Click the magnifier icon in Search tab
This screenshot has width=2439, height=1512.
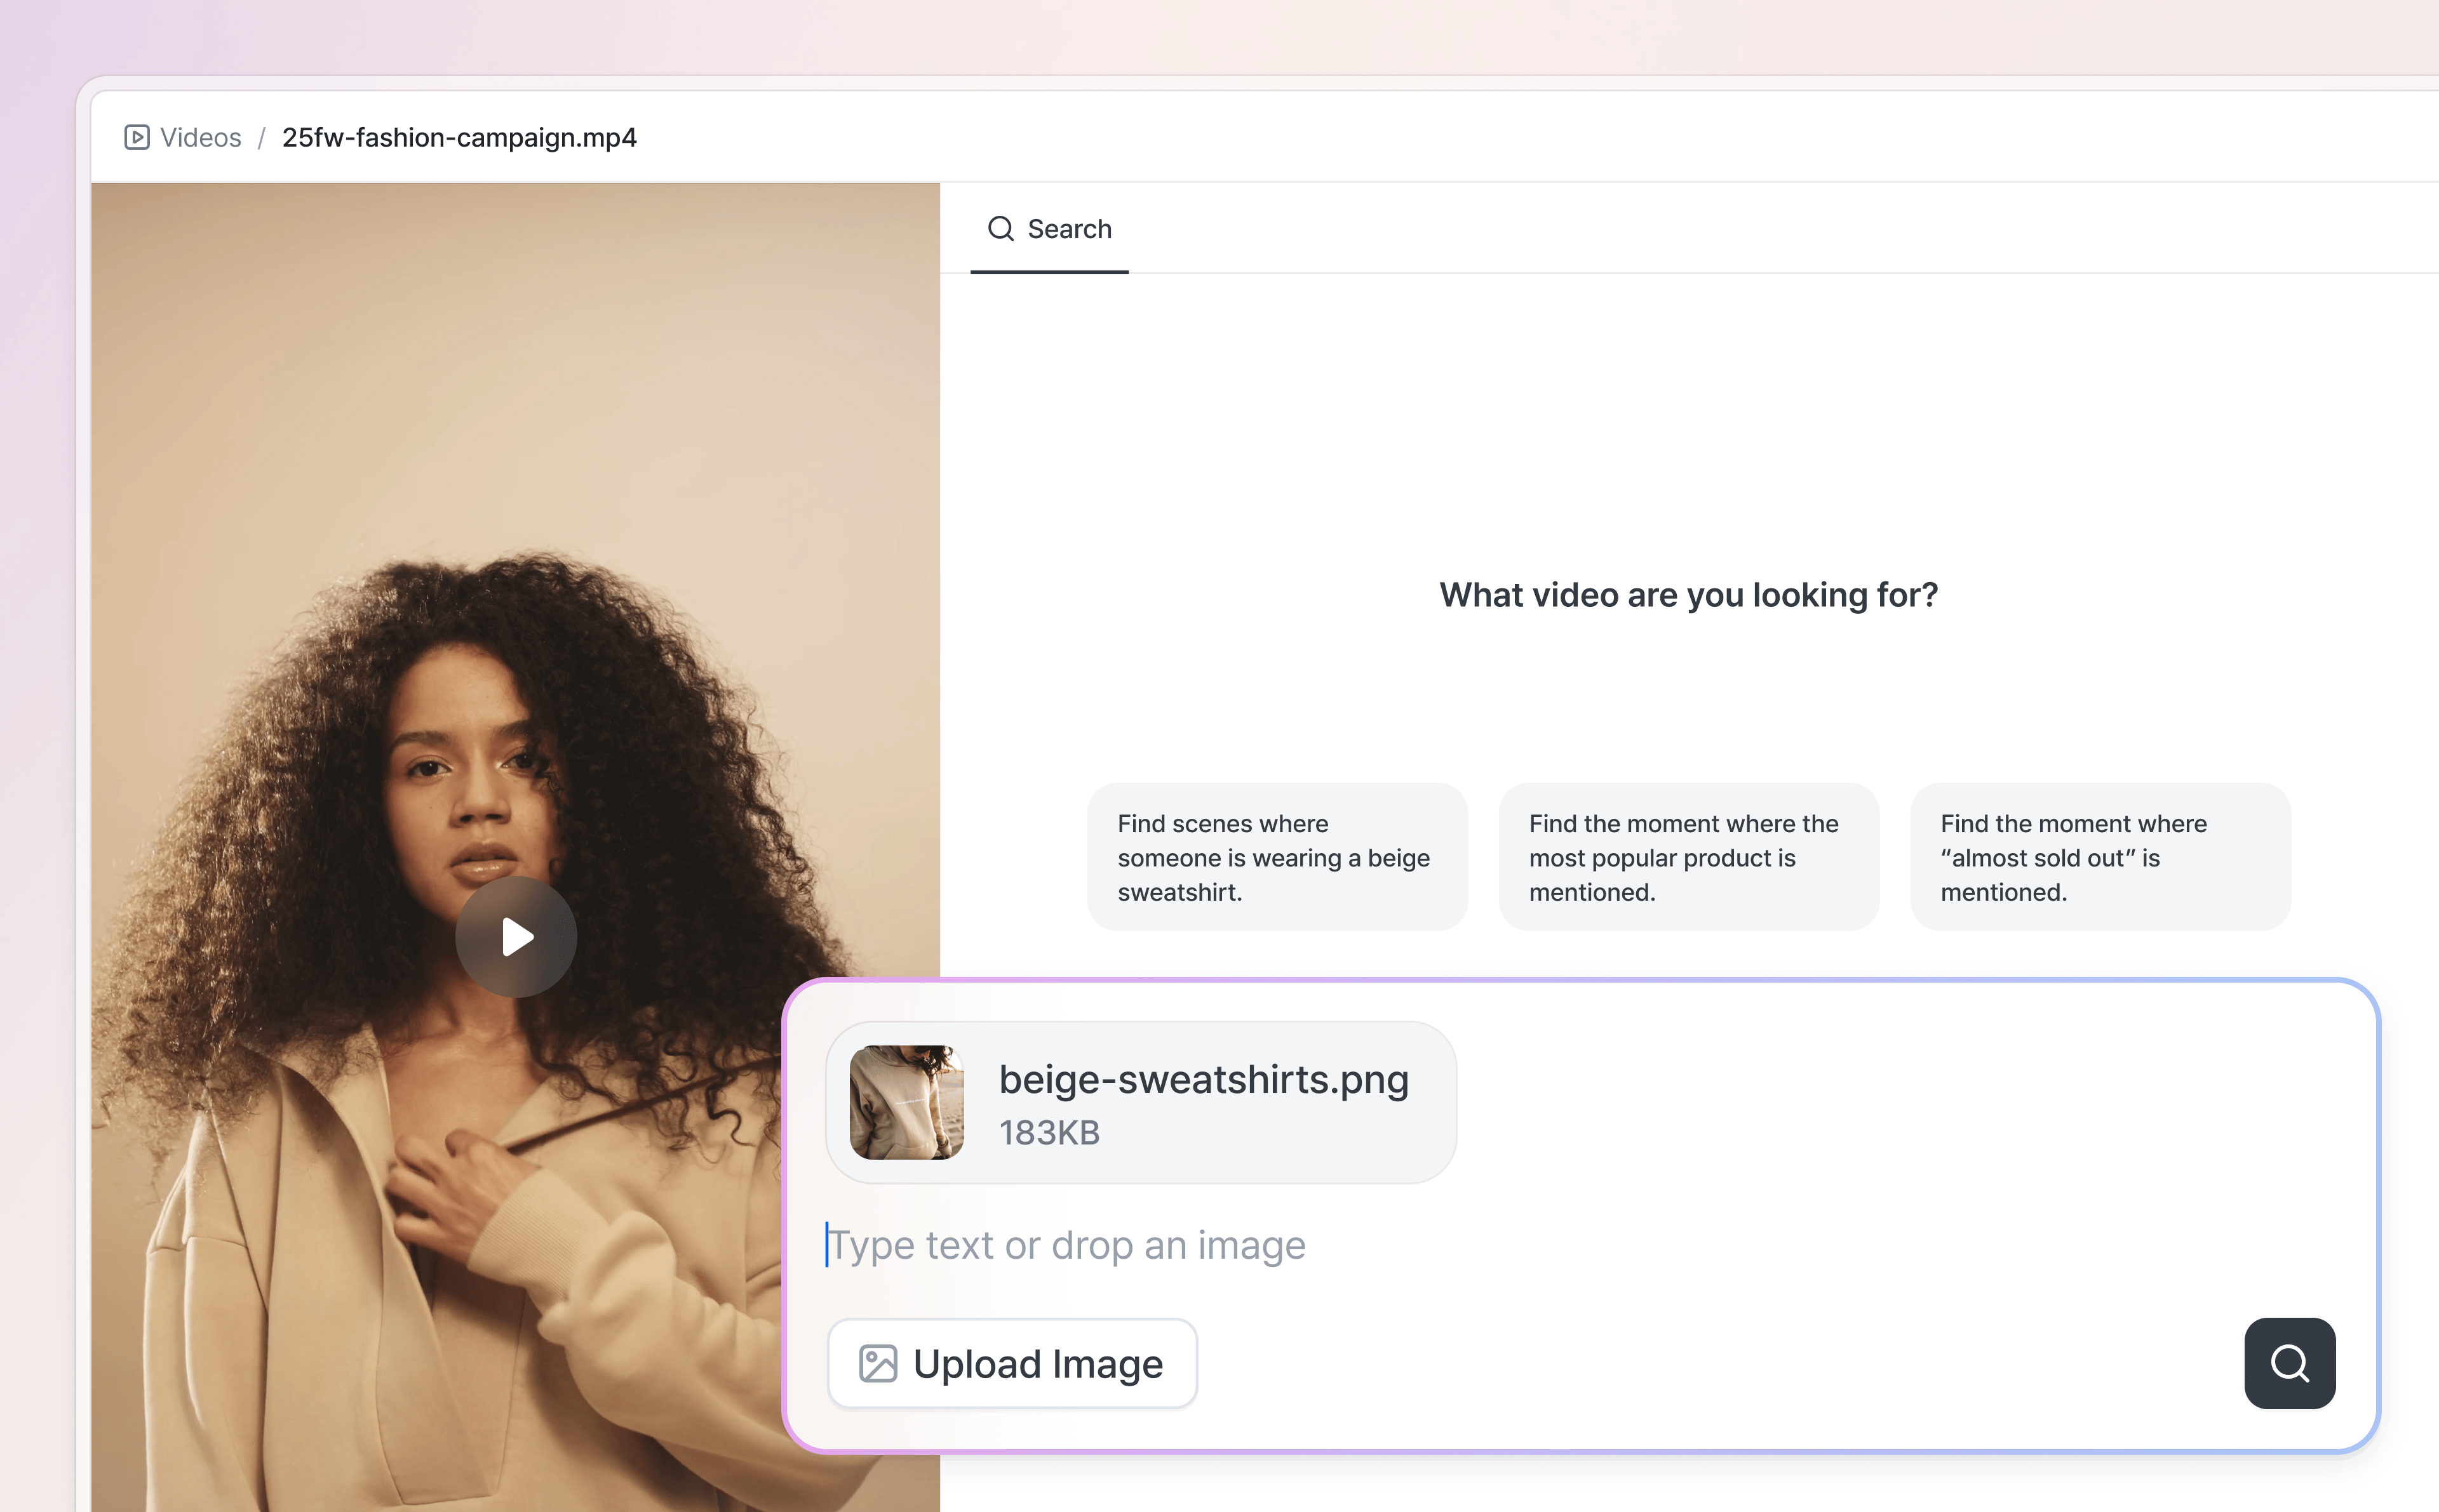pyautogui.click(x=1000, y=229)
